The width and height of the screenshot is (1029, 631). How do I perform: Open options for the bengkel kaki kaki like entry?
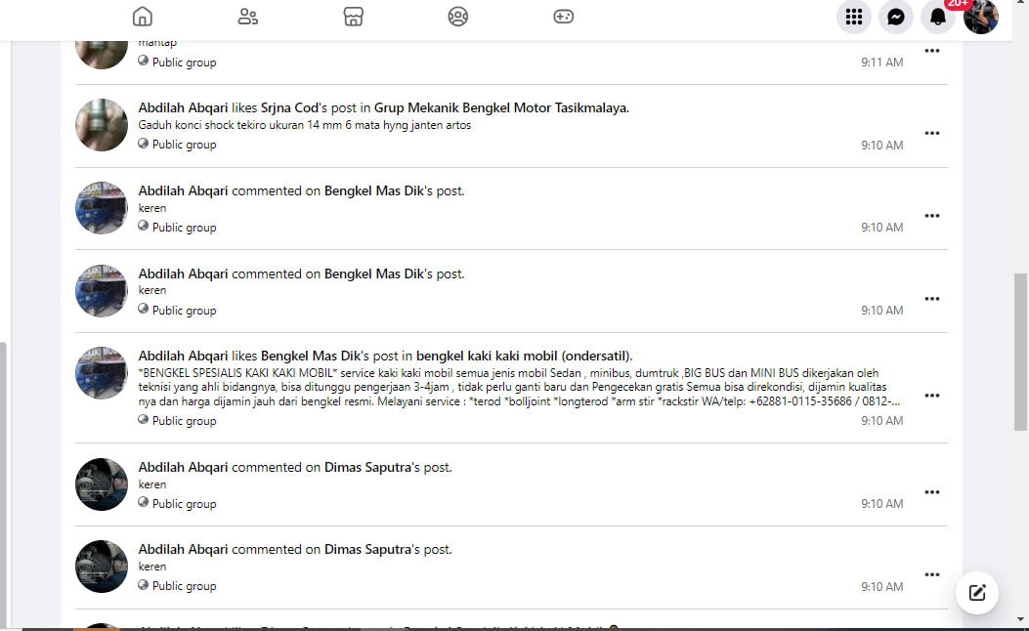pos(932,396)
